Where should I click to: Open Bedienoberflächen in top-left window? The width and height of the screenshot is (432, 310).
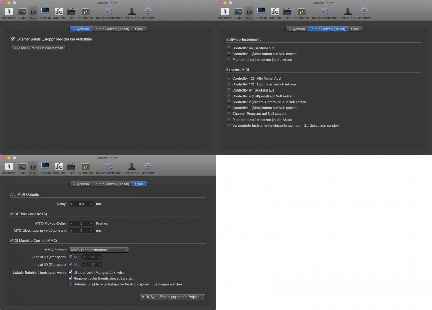click(x=109, y=13)
